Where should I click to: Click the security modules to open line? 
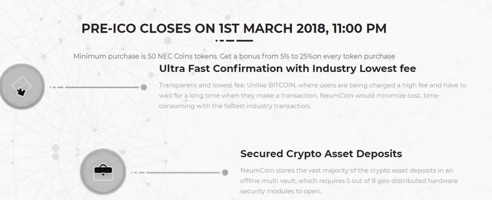point(281,191)
